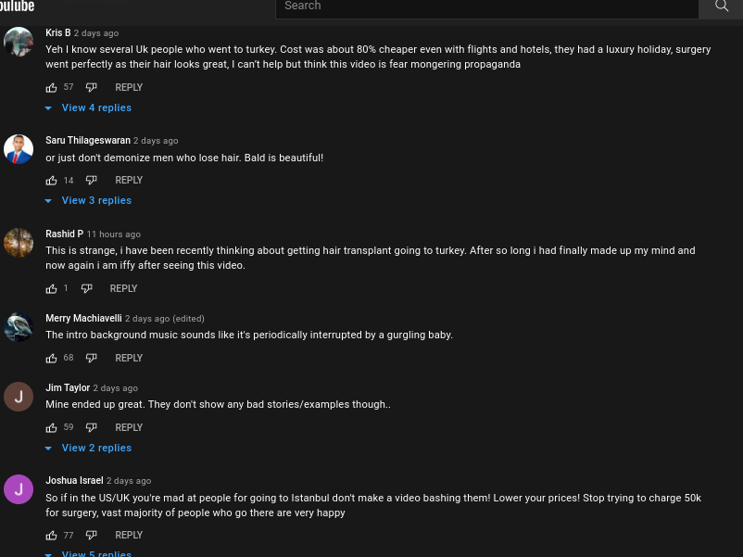Expand View 4 replies under Kris B

(x=89, y=108)
